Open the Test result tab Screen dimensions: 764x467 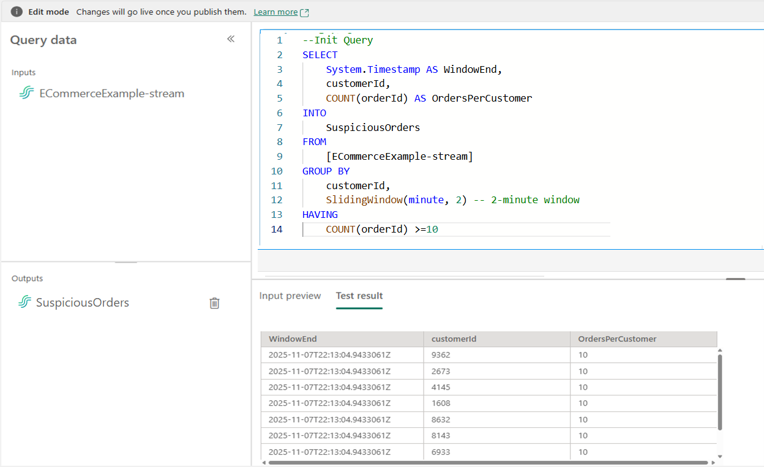359,296
